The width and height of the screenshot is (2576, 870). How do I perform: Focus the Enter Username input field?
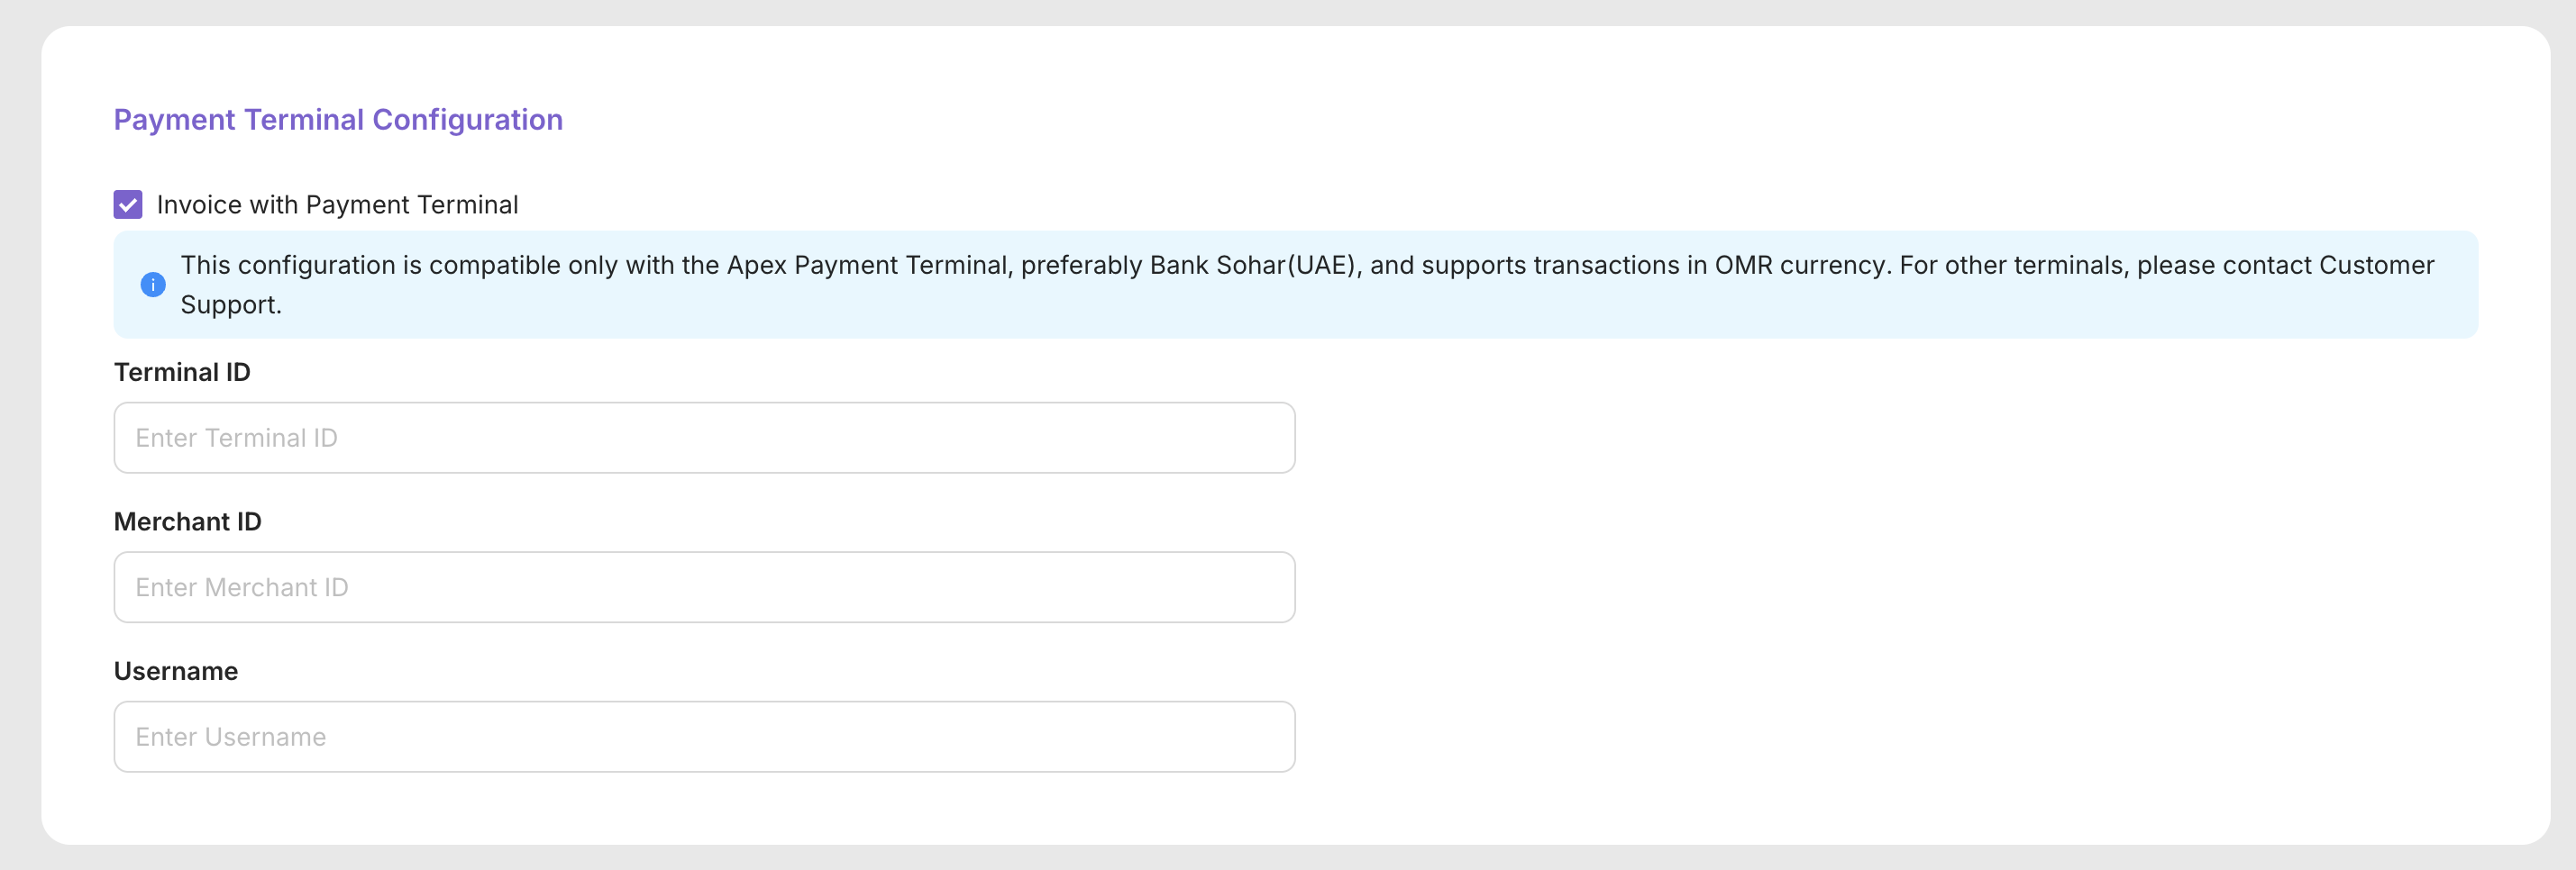tap(704, 737)
